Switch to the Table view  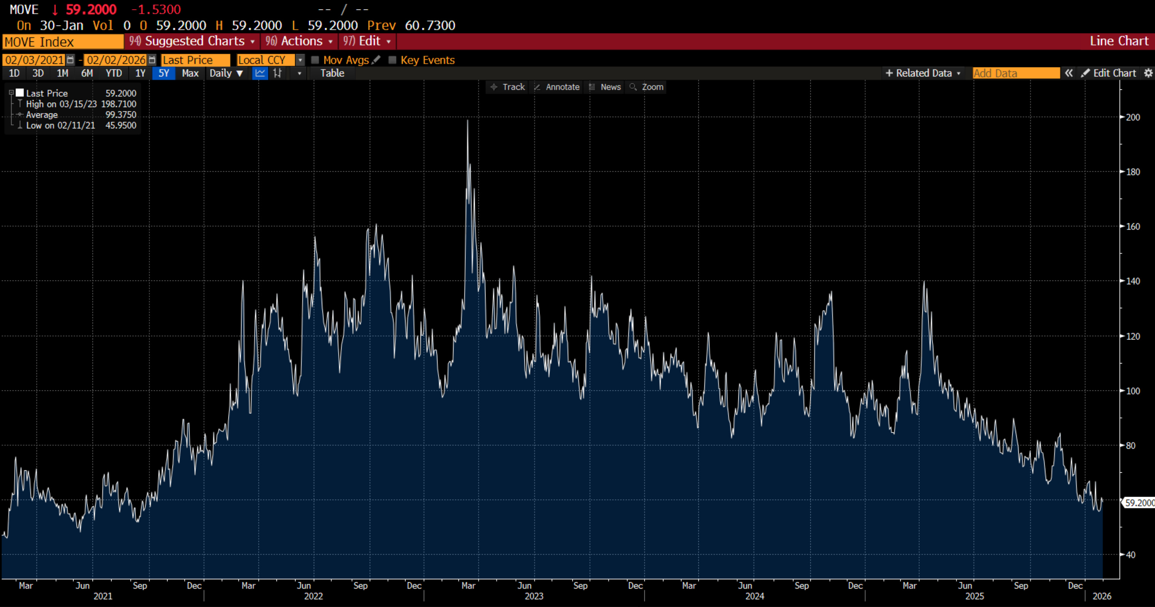point(332,73)
